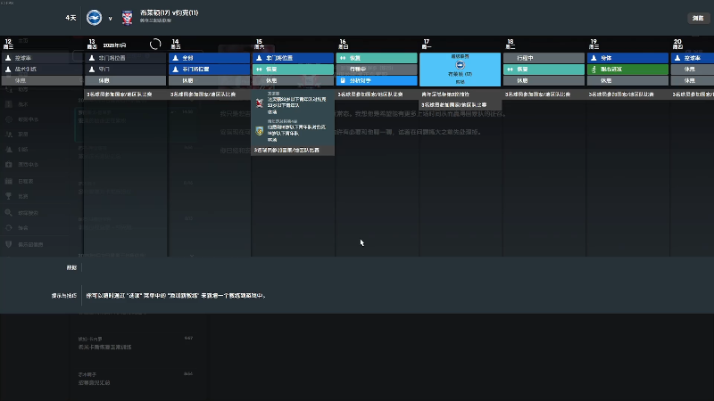The height and width of the screenshot is (401, 714).
Task: Open the 布莱顿(17) v 约克(11) fixture title
Action: 169,12
